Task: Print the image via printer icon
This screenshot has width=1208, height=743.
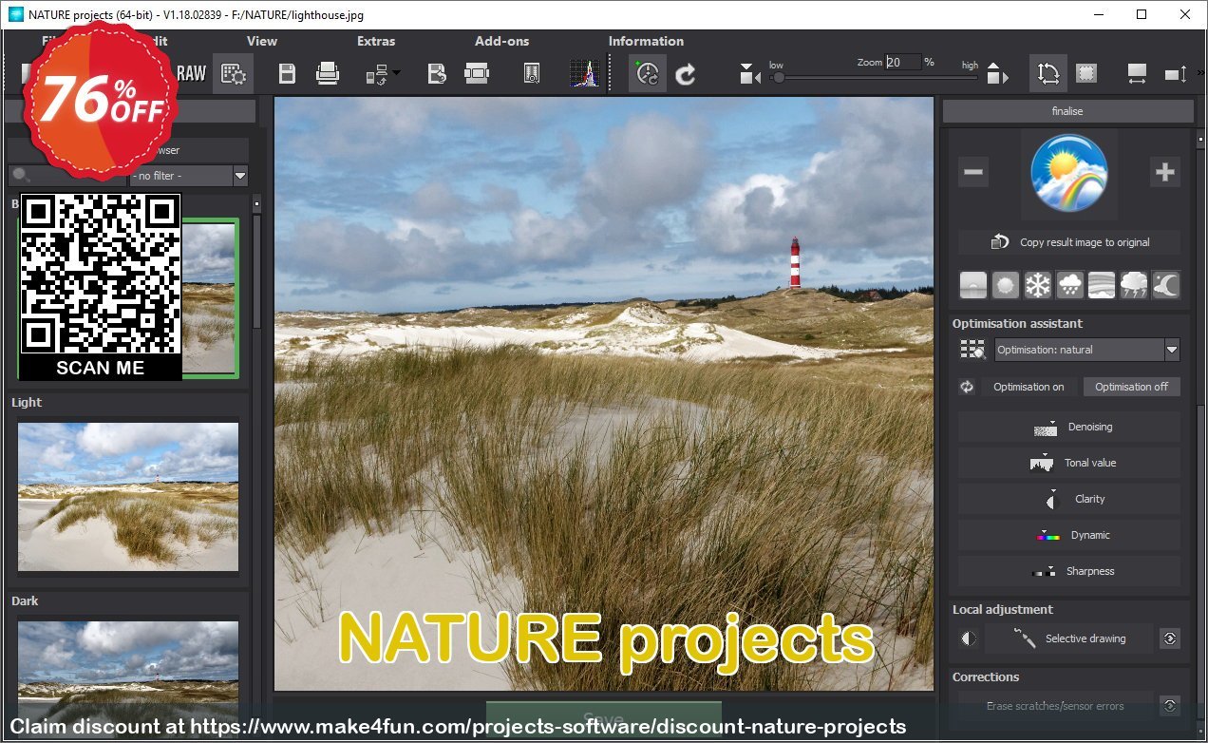Action: point(328,73)
